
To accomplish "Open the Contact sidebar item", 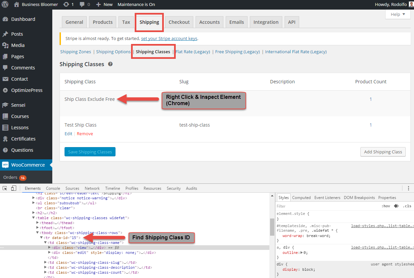I will [20, 79].
